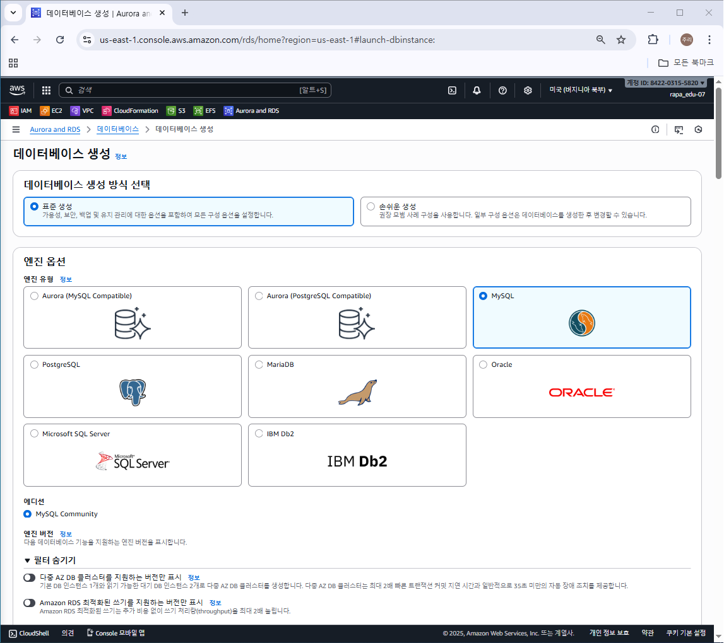View site information icon in address bar

[87, 40]
